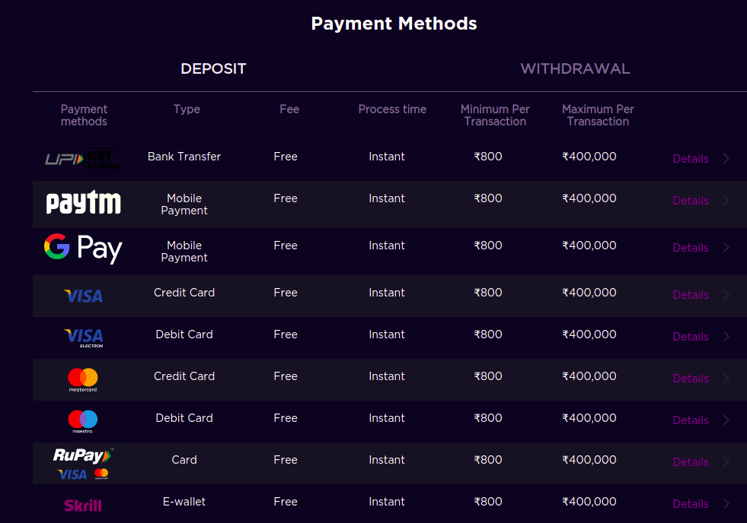Image resolution: width=747 pixels, height=523 pixels.
Task: Click the UPI Net Banking logo
Action: pos(83,160)
